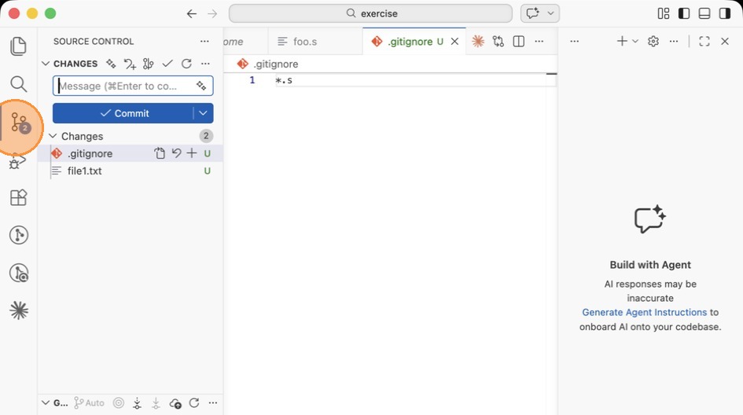Viewport: 743px width, 415px height.
Task: Open the Commit button dropdown arrow
Action: tap(203, 113)
